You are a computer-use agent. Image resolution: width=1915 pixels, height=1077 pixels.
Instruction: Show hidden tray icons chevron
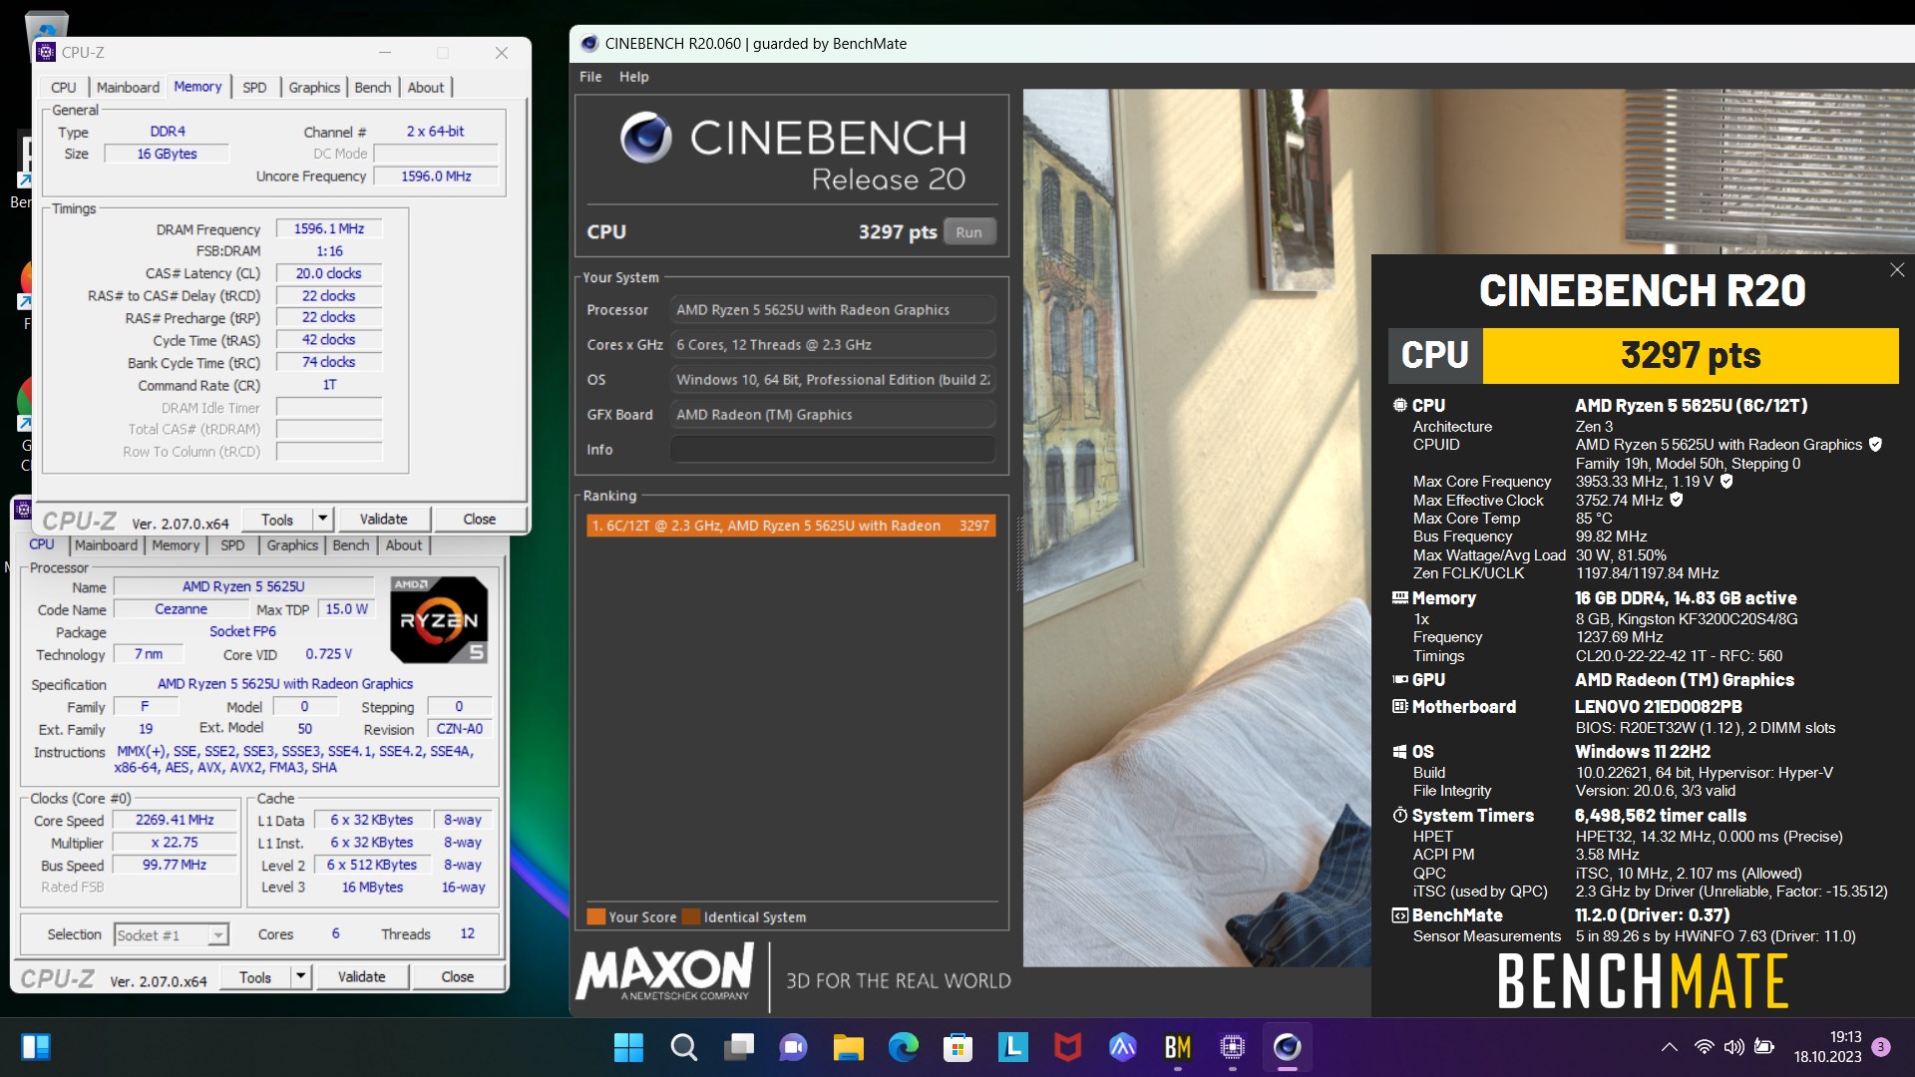point(1669,1047)
